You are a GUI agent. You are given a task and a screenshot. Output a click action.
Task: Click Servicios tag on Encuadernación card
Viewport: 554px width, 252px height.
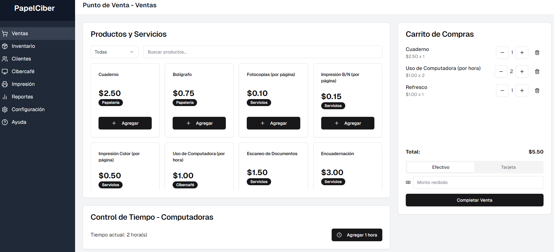coord(333,182)
